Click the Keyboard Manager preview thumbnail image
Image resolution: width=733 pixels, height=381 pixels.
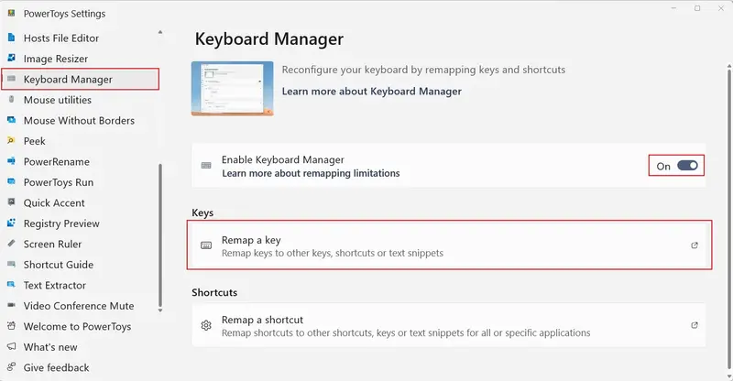point(233,89)
